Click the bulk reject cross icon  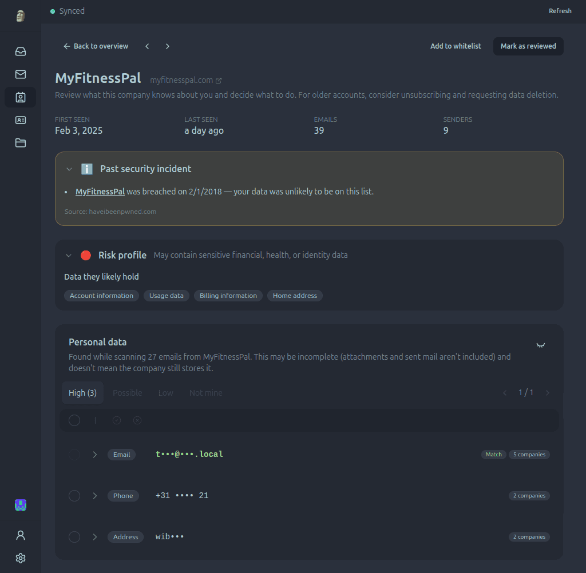point(137,420)
